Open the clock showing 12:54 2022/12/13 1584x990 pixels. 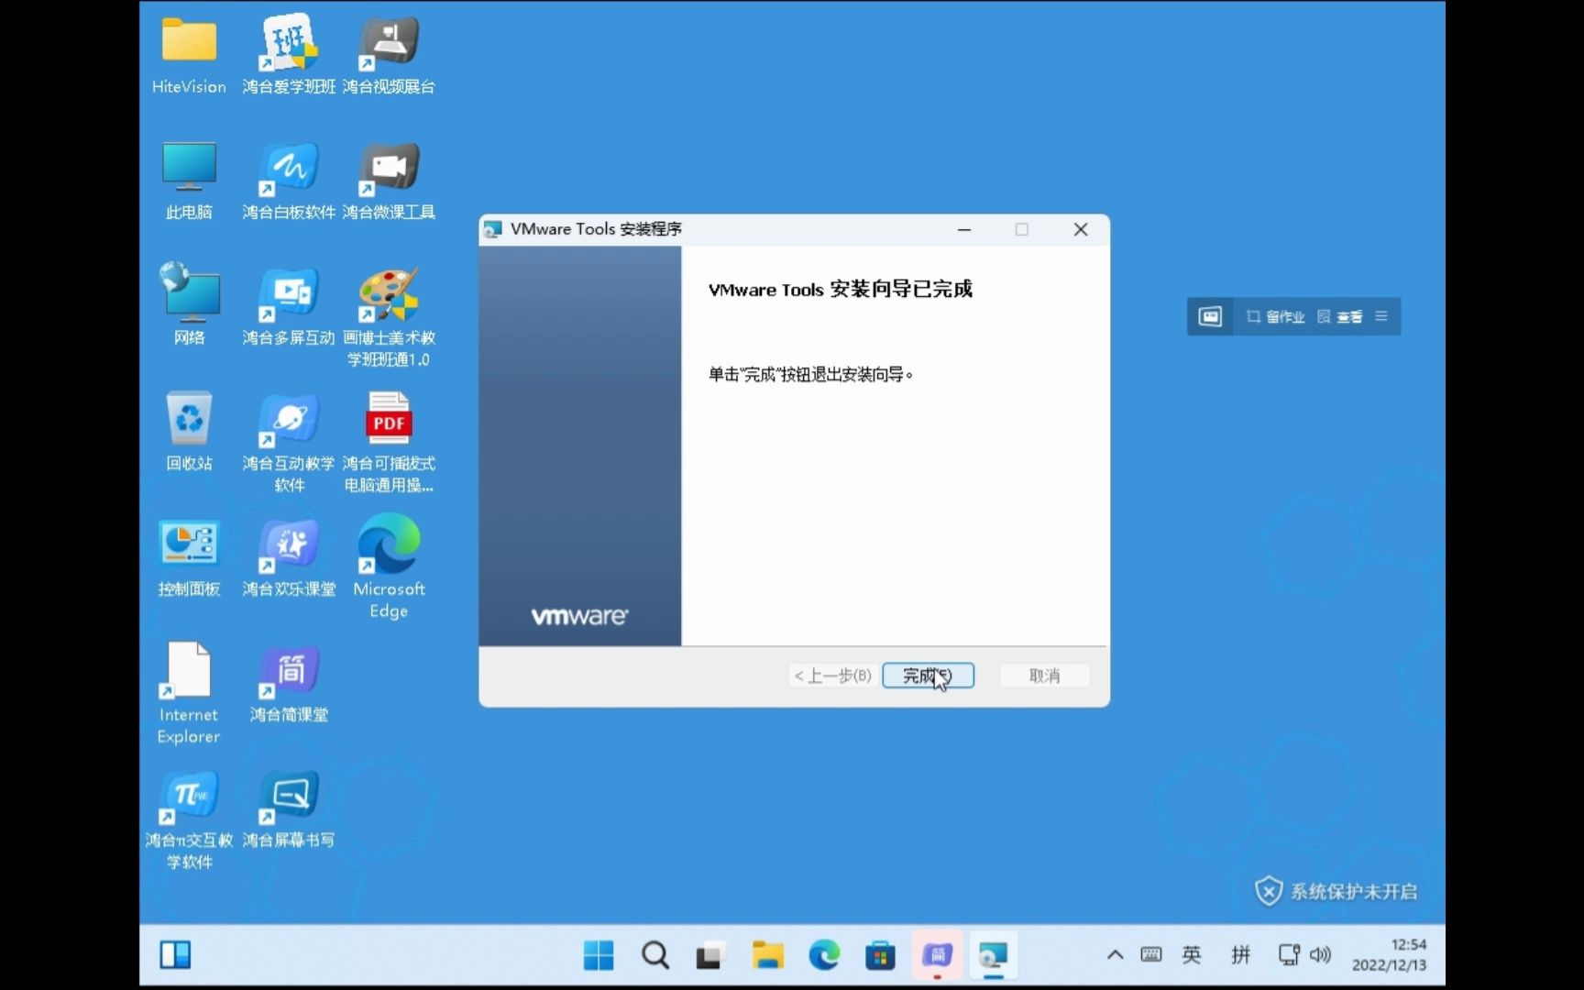[x=1390, y=955]
